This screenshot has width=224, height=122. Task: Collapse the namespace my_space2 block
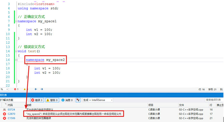(16, 60)
